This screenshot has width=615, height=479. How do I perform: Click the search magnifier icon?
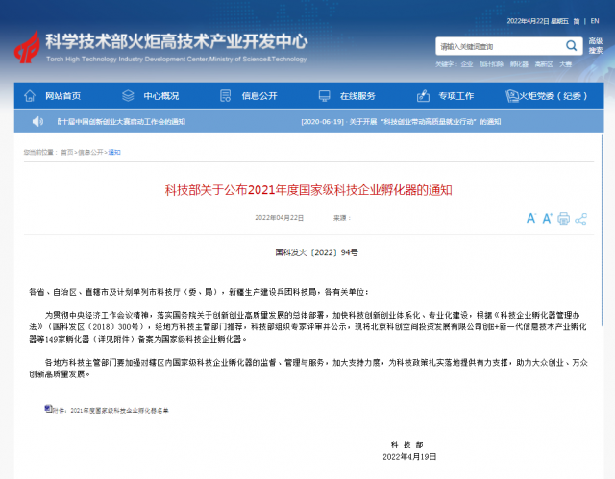click(x=571, y=46)
